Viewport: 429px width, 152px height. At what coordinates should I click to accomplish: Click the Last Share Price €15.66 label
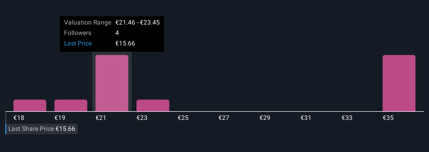(42, 129)
